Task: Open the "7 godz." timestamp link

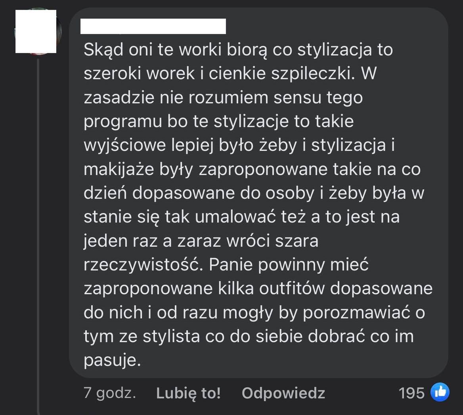Action: click(x=110, y=393)
